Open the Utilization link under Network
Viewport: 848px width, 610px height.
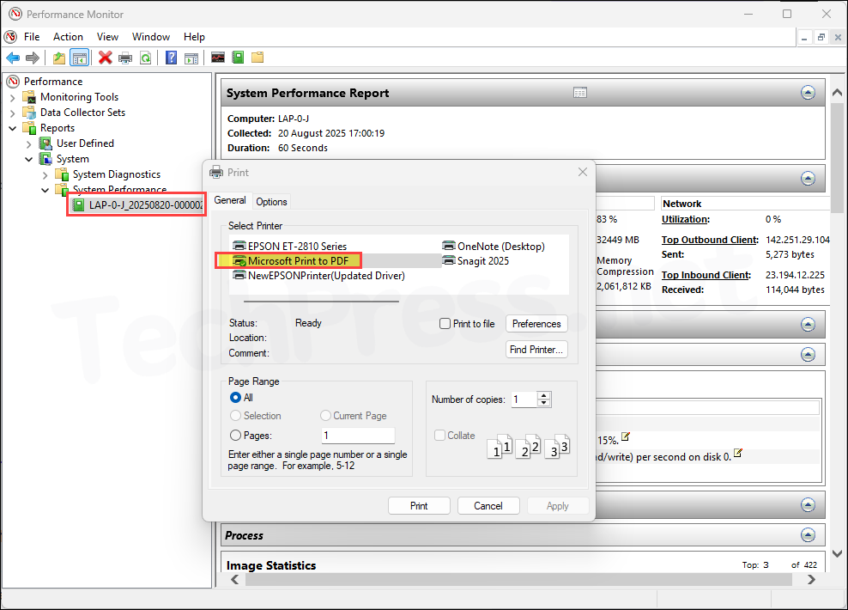[x=685, y=219]
